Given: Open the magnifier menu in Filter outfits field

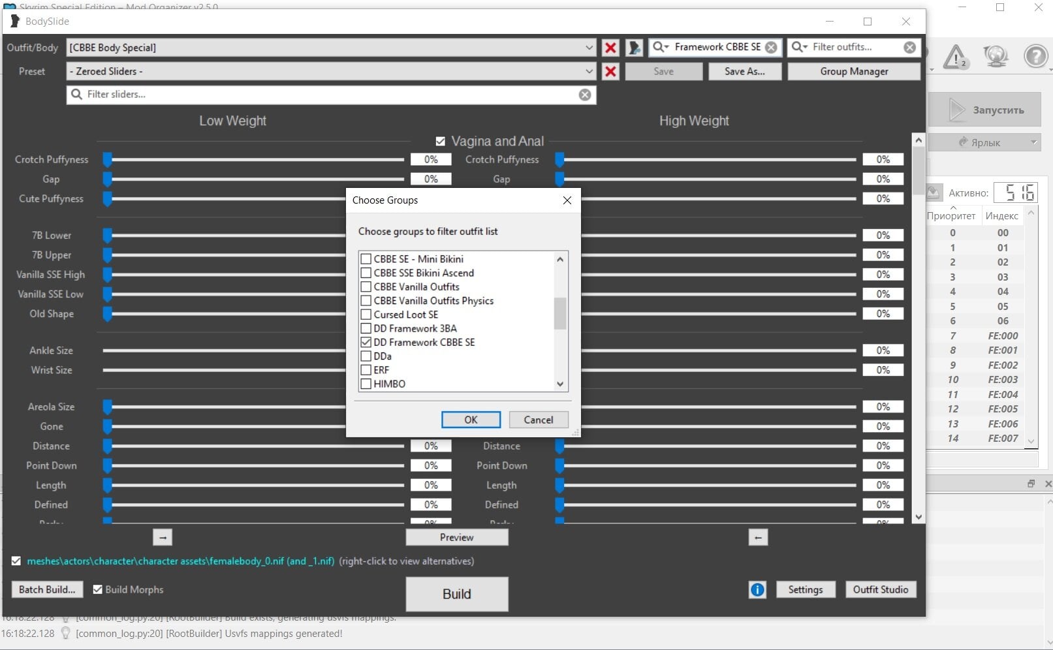Looking at the screenshot, I should tap(799, 47).
